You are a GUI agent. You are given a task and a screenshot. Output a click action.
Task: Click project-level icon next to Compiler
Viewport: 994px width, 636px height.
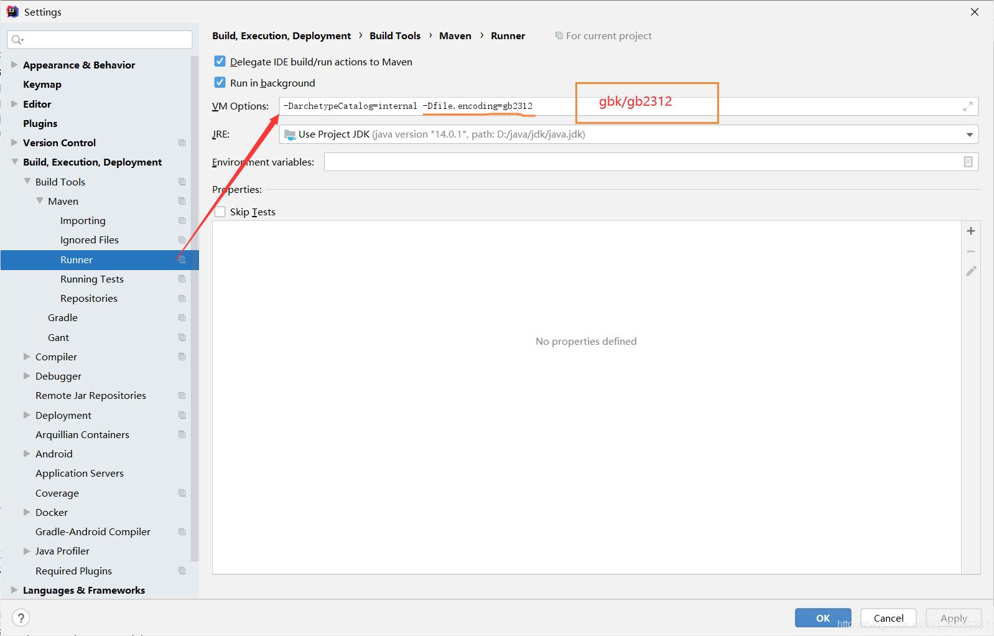182,357
